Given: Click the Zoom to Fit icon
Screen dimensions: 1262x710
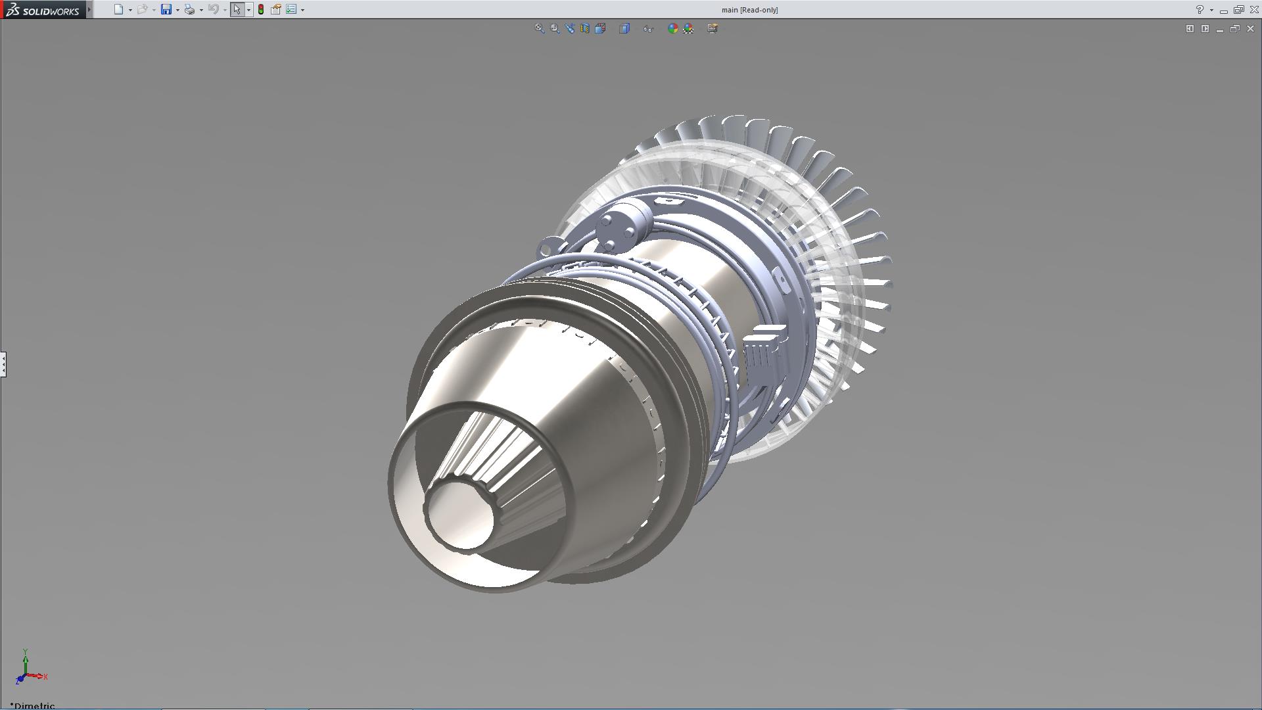Looking at the screenshot, I should tap(540, 28).
